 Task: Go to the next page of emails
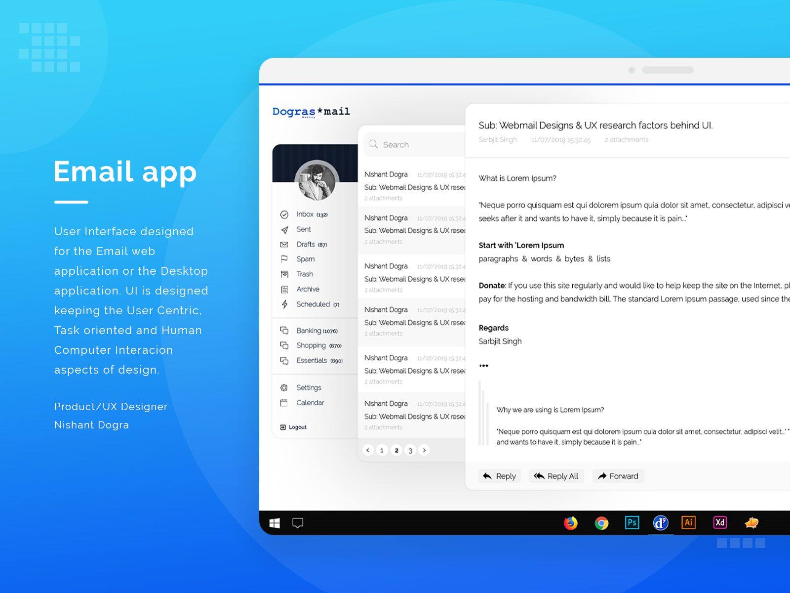(424, 450)
